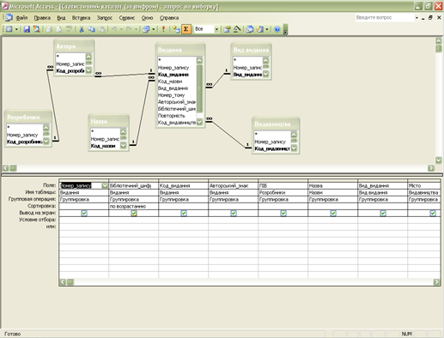This screenshot has height=338, width=444.
Task: Select the Видання table title bar
Action: (180, 50)
